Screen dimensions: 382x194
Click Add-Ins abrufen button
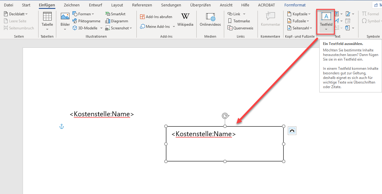(156, 17)
